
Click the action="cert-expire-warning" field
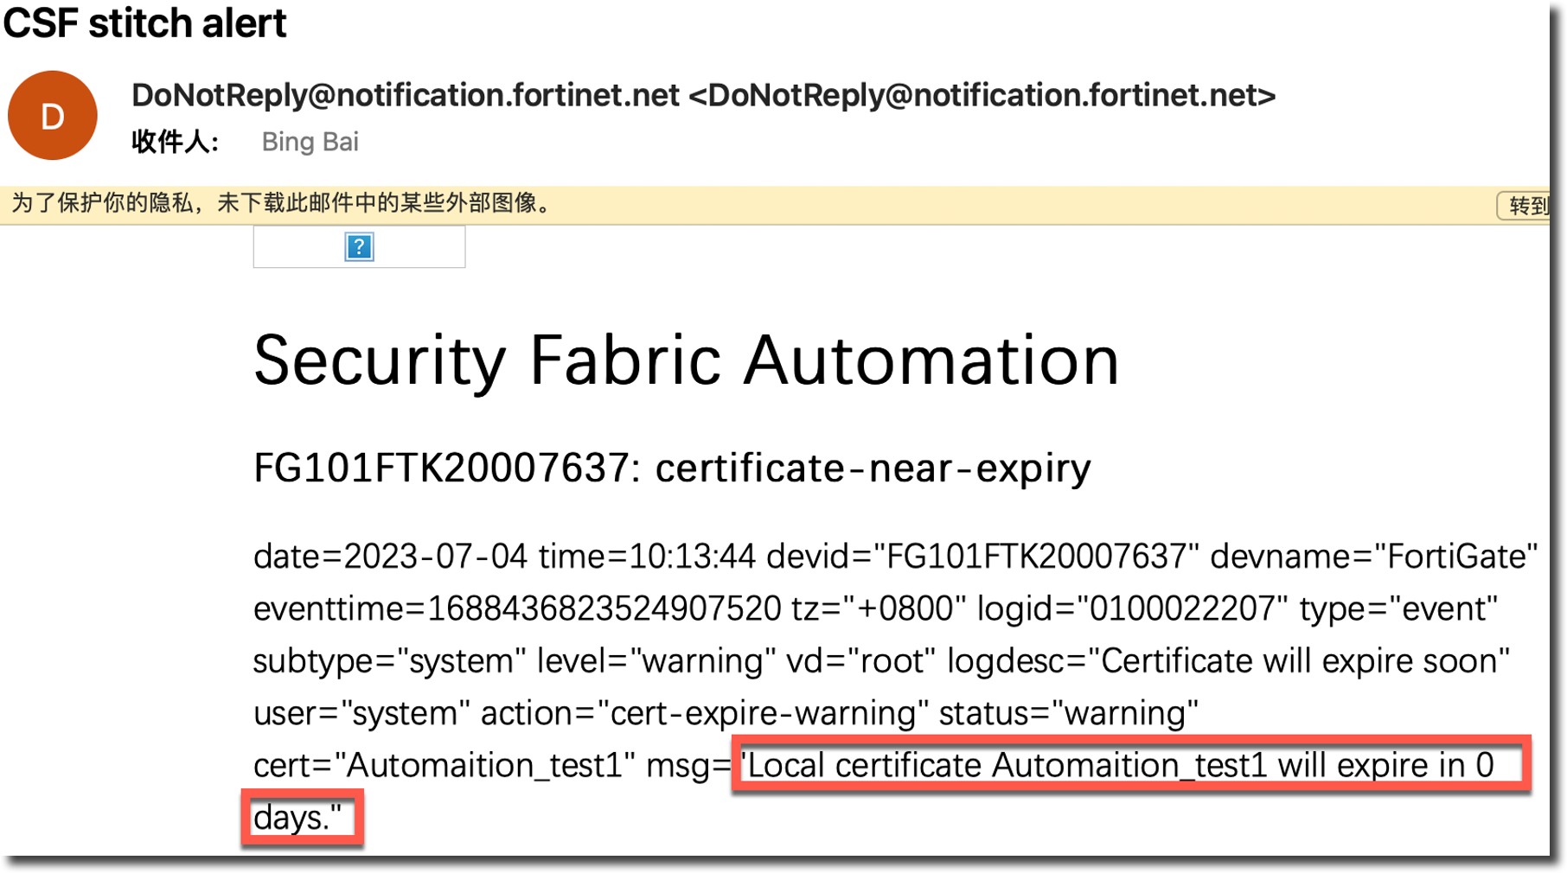[x=704, y=714]
